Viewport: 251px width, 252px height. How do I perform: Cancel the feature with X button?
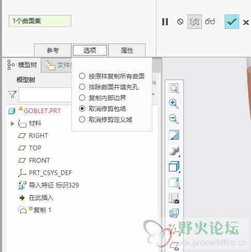pos(246,22)
